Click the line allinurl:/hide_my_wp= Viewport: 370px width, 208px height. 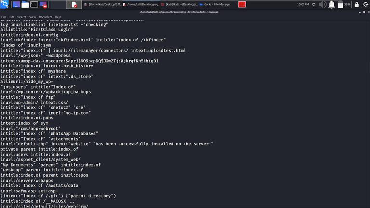pos(26,81)
